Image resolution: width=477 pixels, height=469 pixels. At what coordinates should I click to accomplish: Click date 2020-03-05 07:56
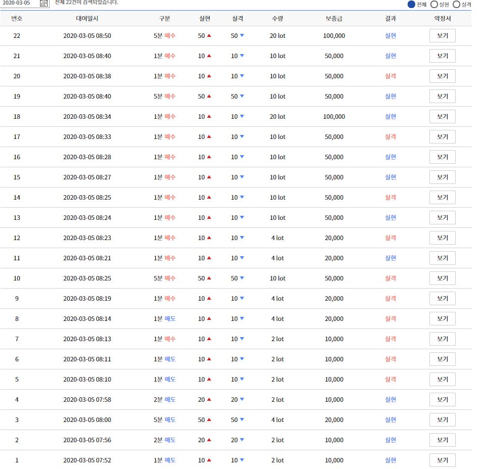pyautogui.click(x=87, y=440)
